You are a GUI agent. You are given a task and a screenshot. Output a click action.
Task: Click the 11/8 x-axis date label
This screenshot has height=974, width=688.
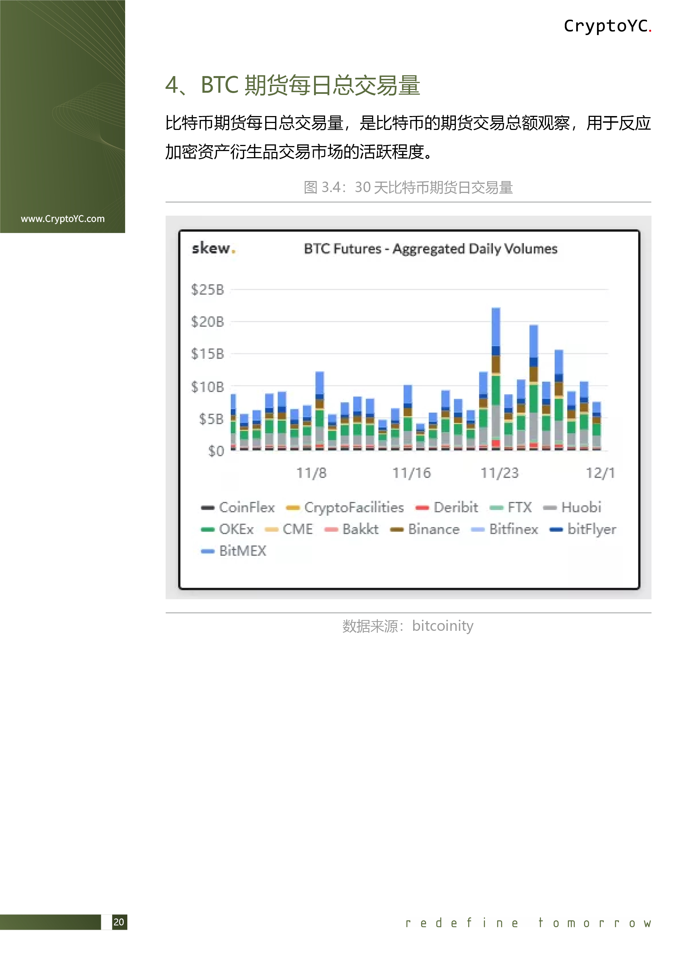(x=312, y=473)
